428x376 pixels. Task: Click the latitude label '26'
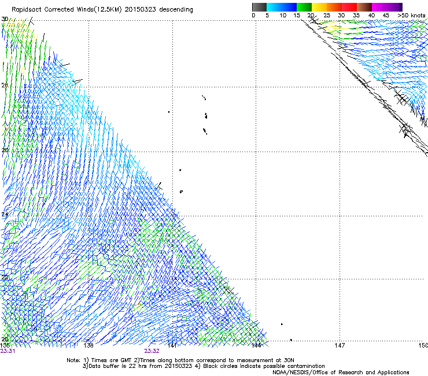point(5,150)
